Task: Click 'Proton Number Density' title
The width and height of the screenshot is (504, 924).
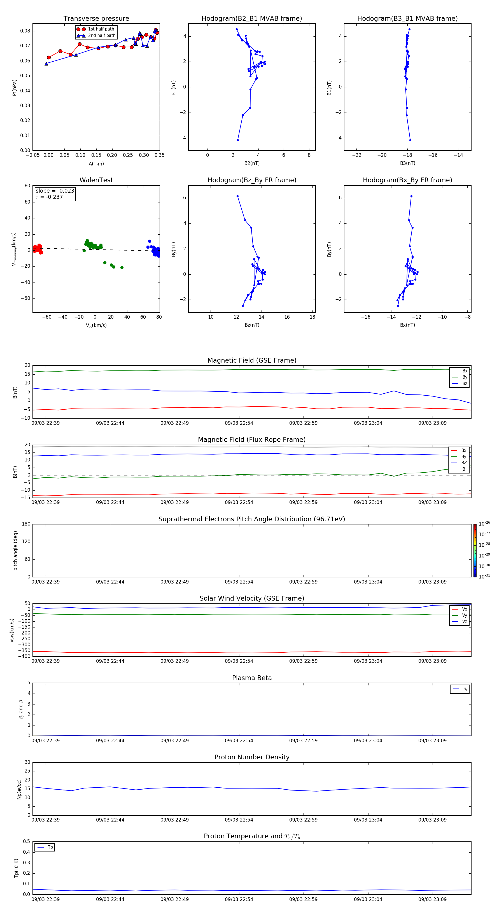Action: pos(252,757)
